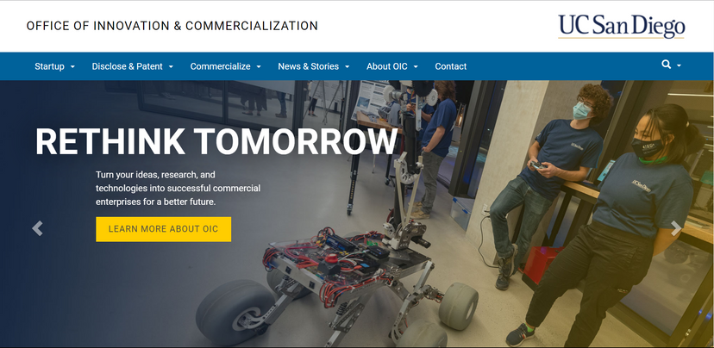The image size is (714, 348).
Task: Open the Contact page
Action: pos(451,66)
